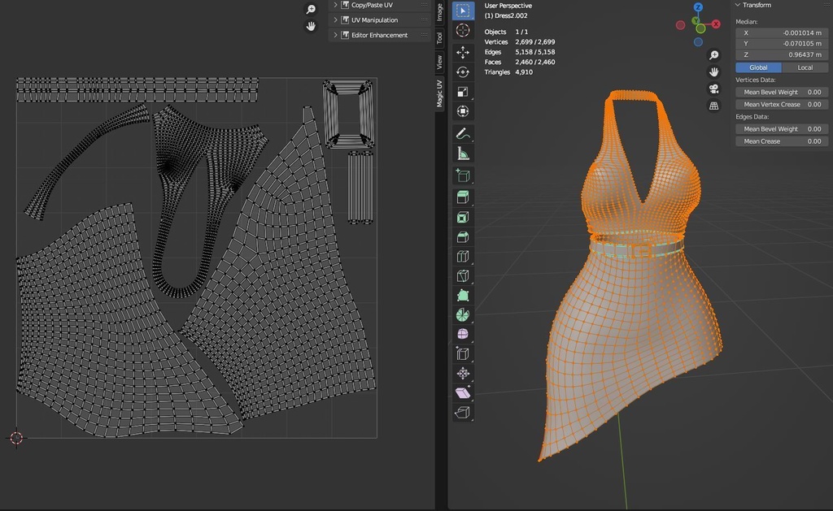833x511 pixels.
Task: Click the zoom magnifier icon in the UV editor
Action: coord(310,9)
